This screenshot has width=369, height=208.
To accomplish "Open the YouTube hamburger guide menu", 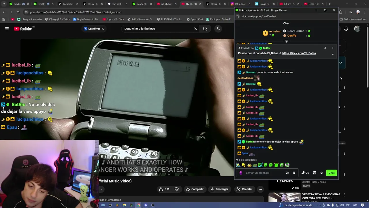I will pos(7,29).
